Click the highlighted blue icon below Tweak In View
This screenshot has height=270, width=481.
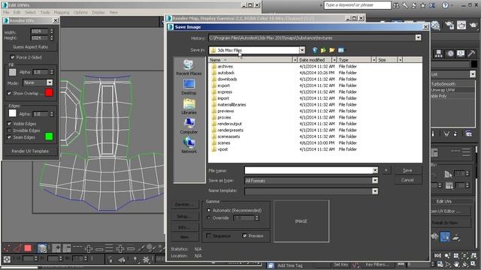tap(445, 237)
